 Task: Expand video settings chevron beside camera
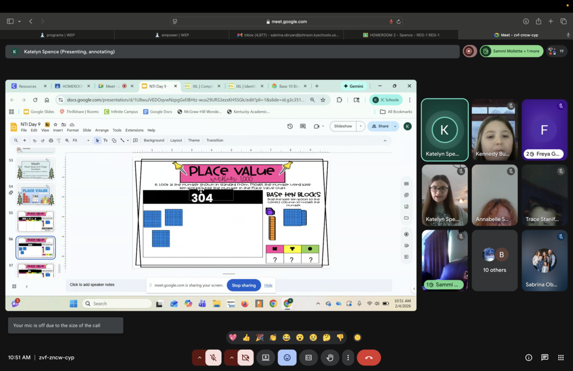(231, 358)
